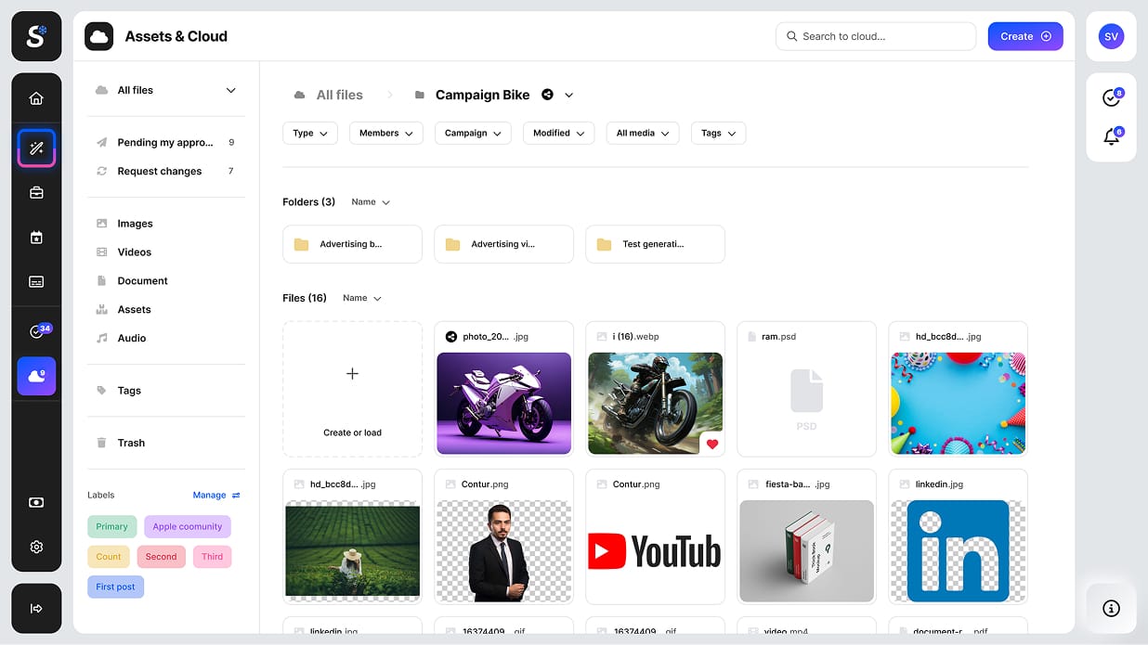Select Images in the sidebar
Viewport: 1148px width, 645px height.
click(x=135, y=224)
